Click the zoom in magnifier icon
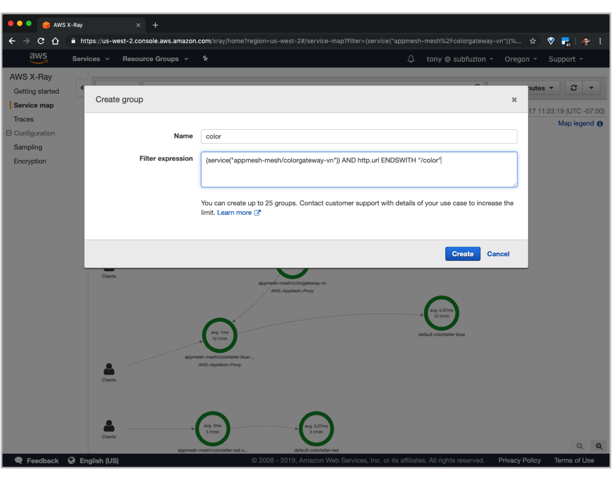This screenshot has width=612, height=481. [599, 446]
